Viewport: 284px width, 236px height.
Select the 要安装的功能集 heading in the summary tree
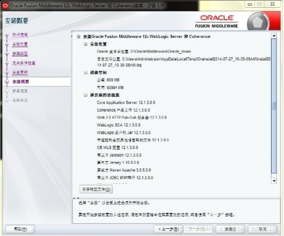click(105, 95)
